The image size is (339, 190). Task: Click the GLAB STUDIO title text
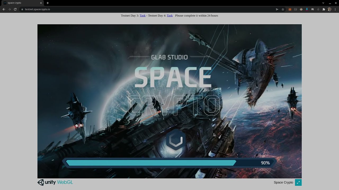[169, 57]
